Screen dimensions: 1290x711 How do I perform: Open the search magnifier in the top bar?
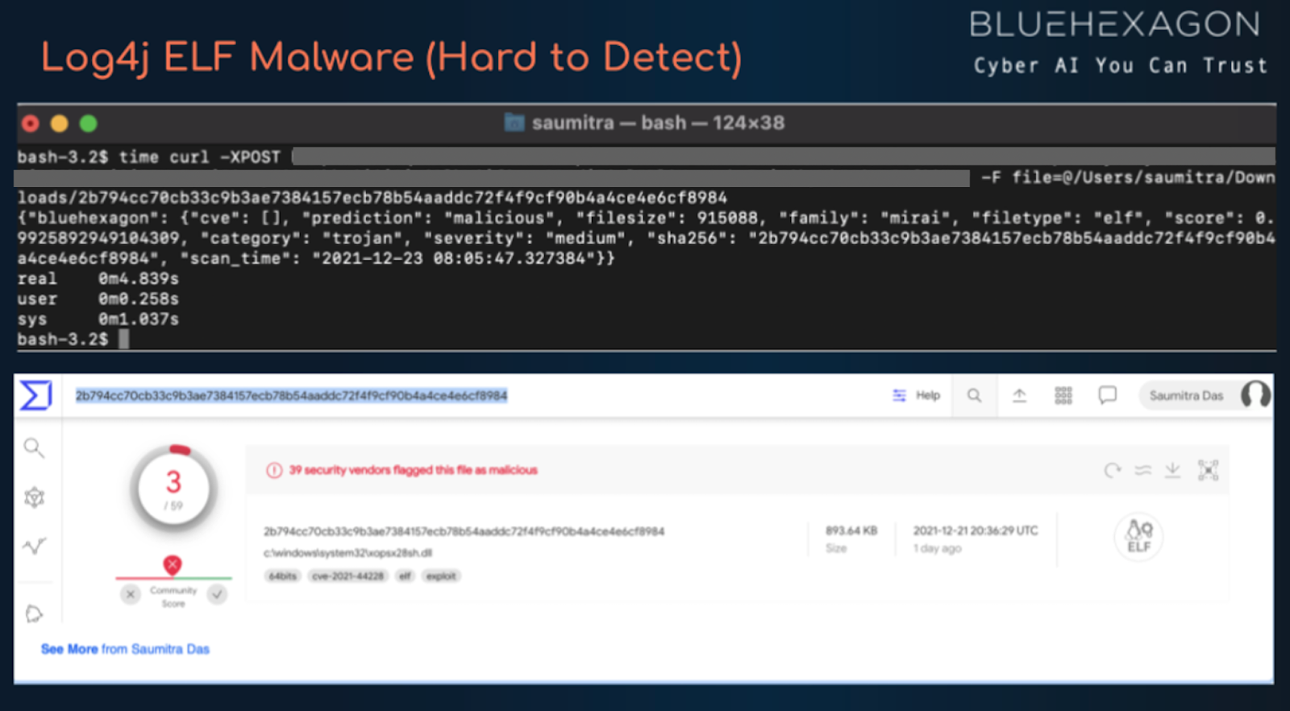(975, 395)
